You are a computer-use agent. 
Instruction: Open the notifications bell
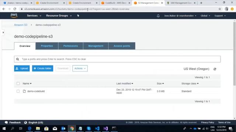[158, 16]
